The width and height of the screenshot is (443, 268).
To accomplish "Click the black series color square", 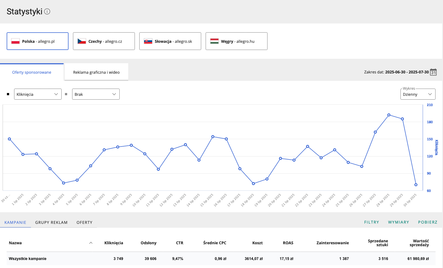I will click(8, 94).
